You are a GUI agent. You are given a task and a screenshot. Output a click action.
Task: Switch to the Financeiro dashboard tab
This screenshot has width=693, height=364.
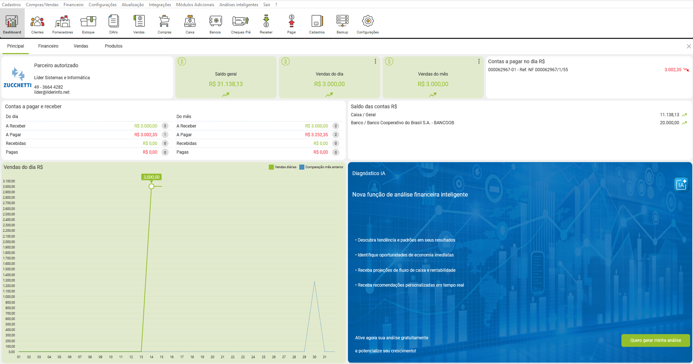click(x=48, y=46)
